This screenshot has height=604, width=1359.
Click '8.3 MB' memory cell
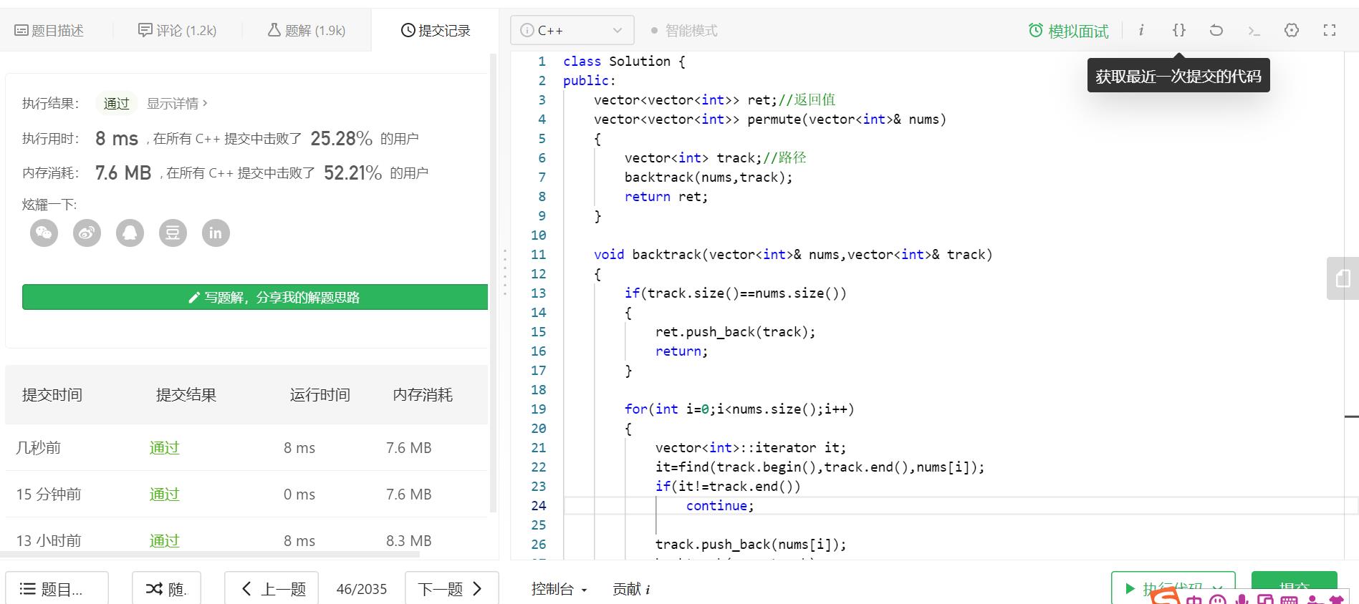point(409,541)
